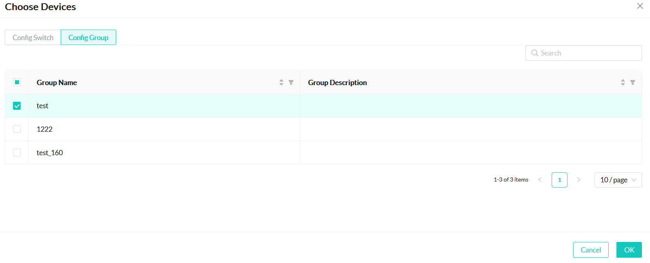Image resolution: width=650 pixels, height=263 pixels.
Task: Uncheck the 'test' group checkbox
Action: (17, 106)
